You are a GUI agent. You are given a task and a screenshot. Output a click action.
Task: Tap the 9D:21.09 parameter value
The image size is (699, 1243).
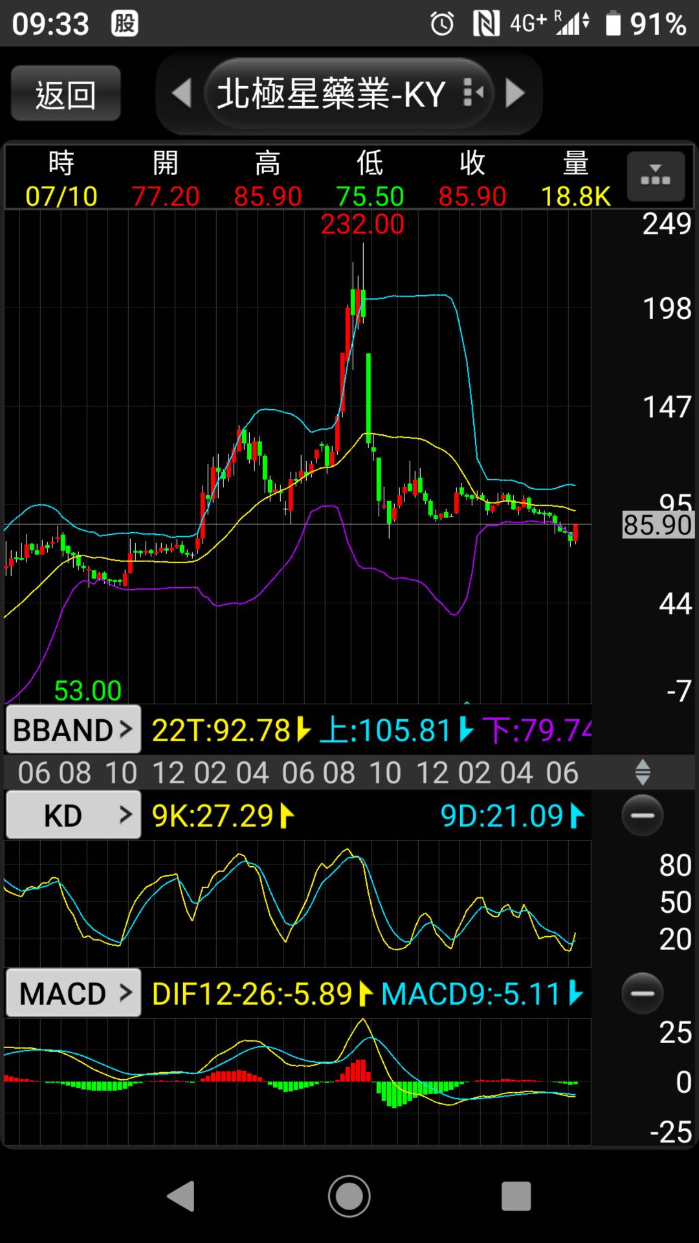pos(511,816)
